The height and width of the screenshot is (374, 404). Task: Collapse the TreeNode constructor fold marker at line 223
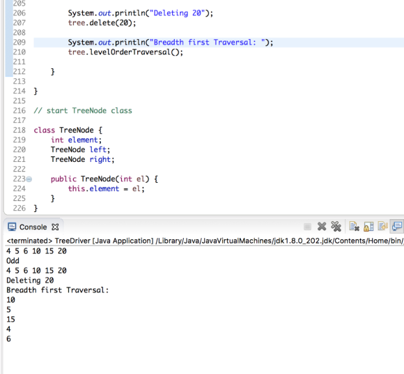(x=29, y=179)
